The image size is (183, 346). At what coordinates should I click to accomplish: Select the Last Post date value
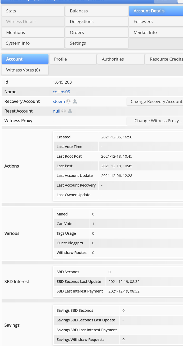click(x=117, y=166)
